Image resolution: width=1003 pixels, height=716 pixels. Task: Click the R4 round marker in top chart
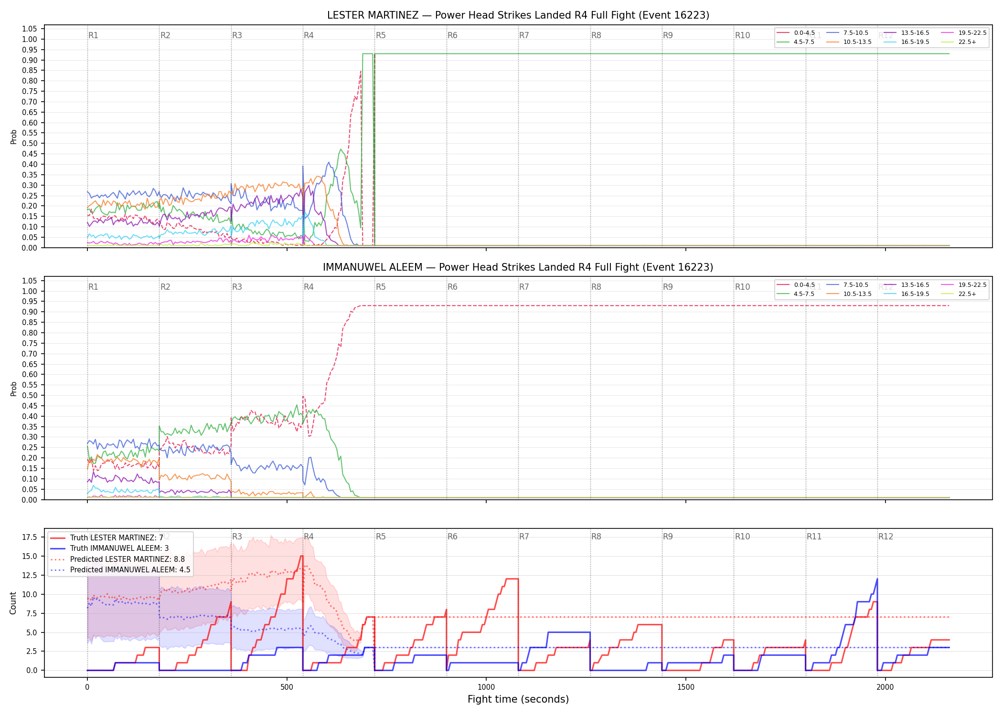[309, 35]
